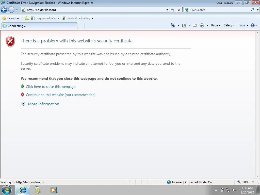
Task: Open Windows Explorer from taskbar
Action: (x=38, y=190)
